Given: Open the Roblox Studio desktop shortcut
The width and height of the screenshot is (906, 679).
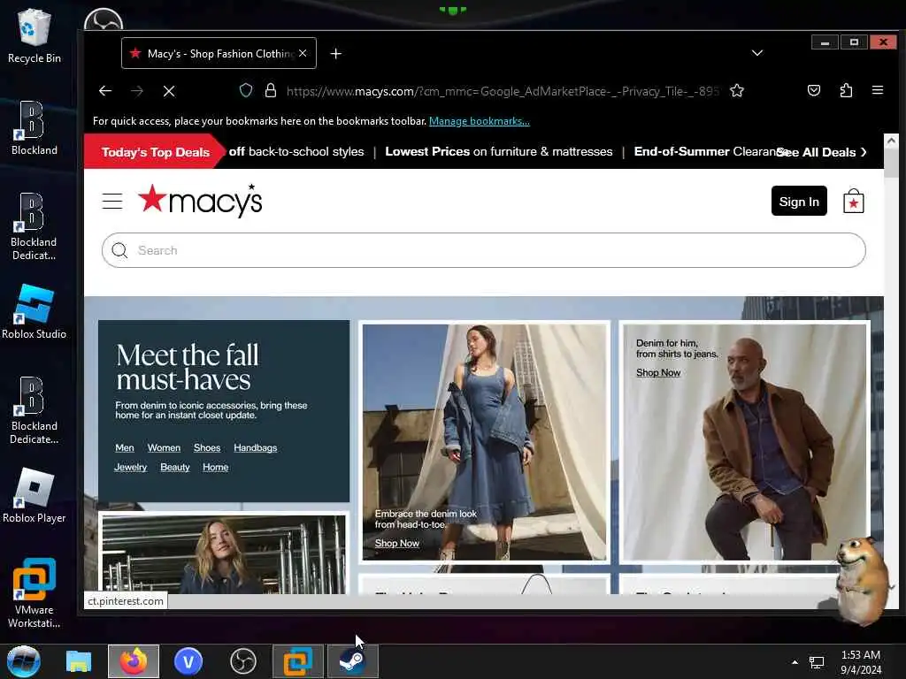Looking at the screenshot, I should (35, 312).
